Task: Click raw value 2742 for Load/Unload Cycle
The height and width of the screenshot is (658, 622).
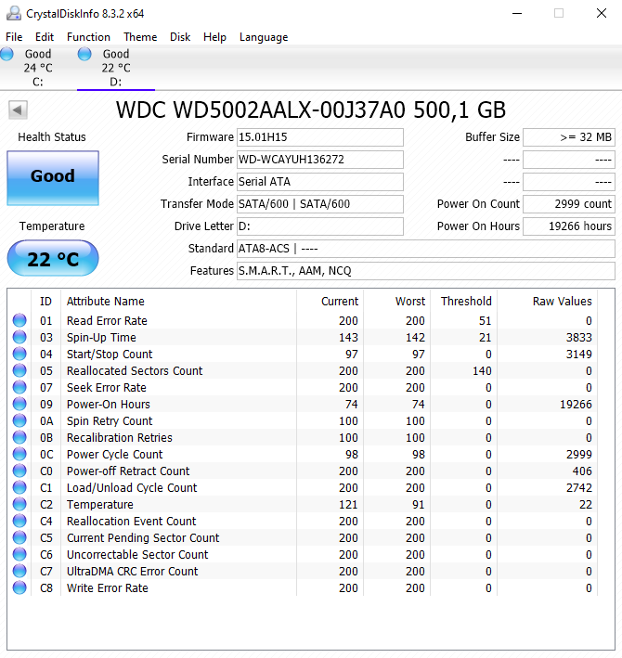Action: click(578, 487)
